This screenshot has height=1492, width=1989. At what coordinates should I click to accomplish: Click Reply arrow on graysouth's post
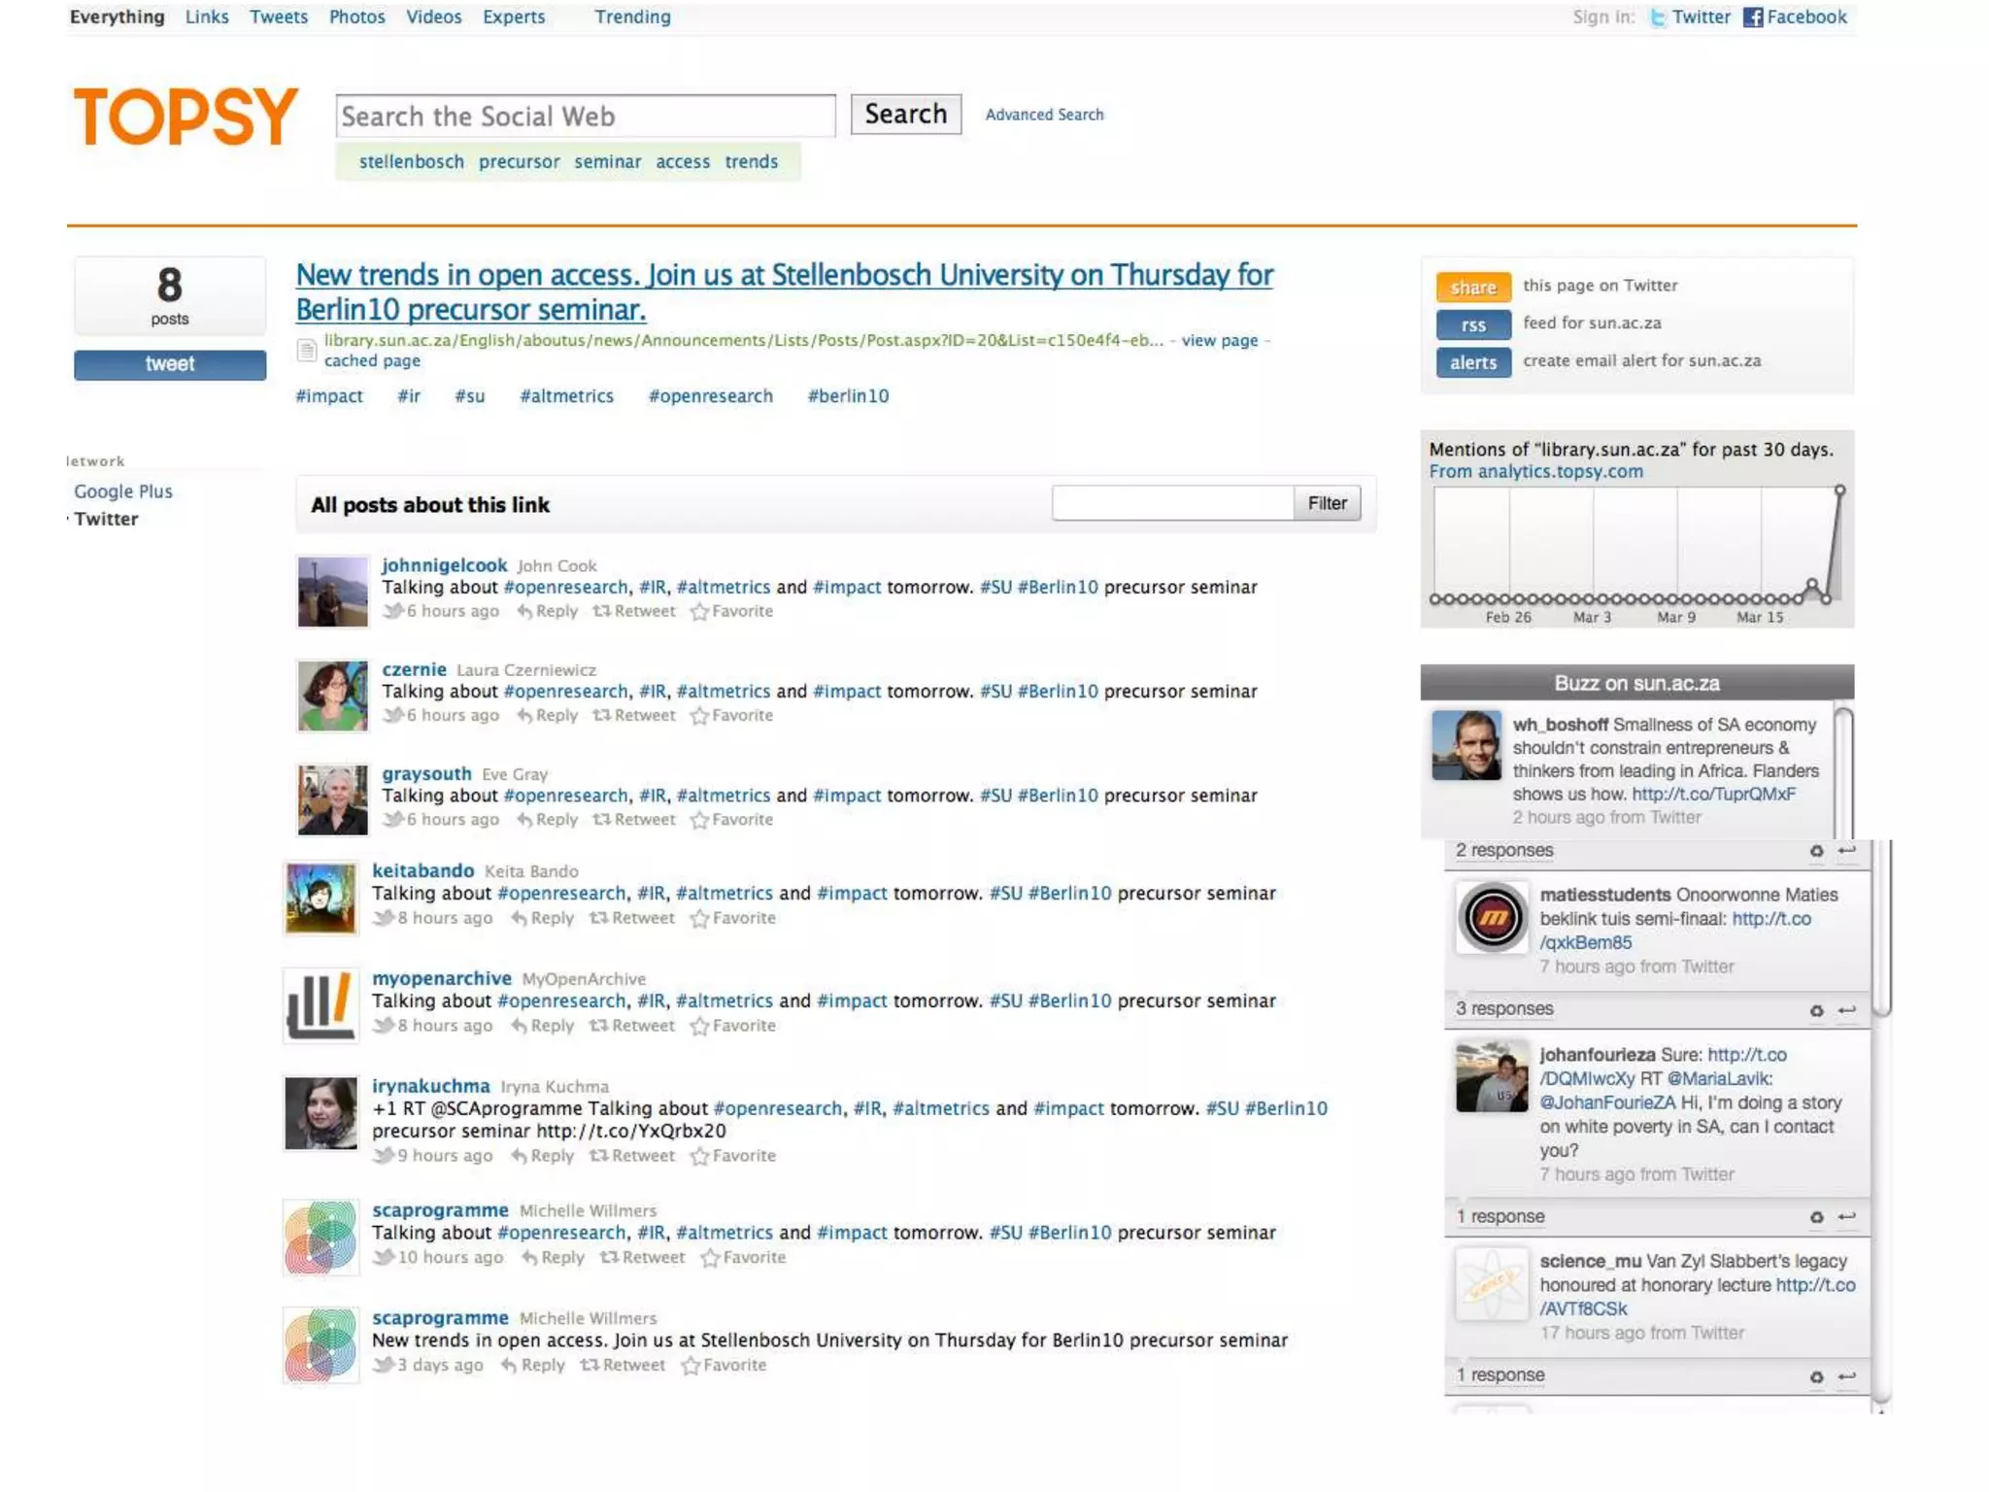point(524,820)
